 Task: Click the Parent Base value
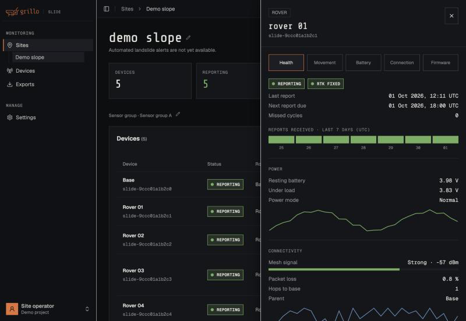452,299
